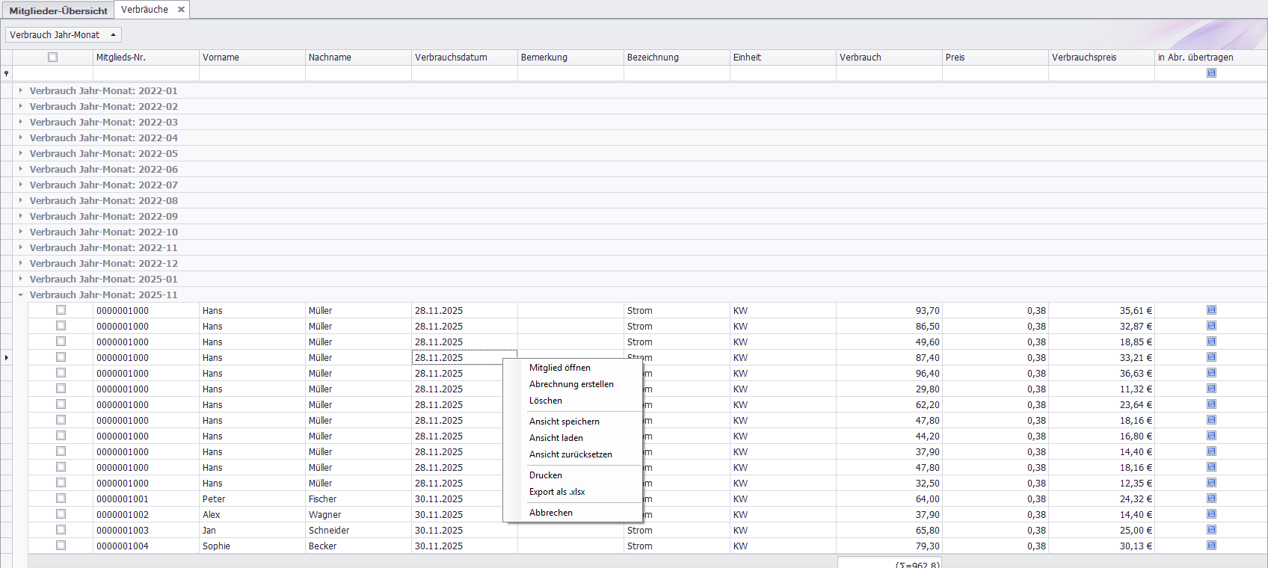
Task: Click the current row indicator arrow
Action: click(7, 358)
